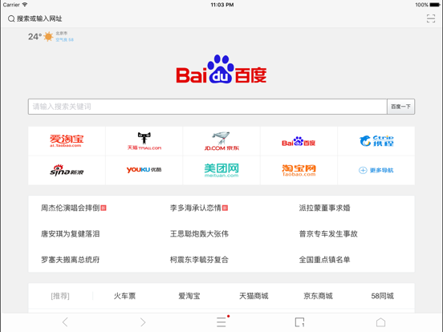
Task: Open hot topic 派拉蒙董事求婚
Action: 324,208
